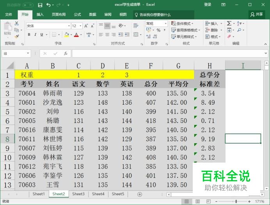Switch to the Insert ribbon tab
The height and width of the screenshot is (205, 270).
[40, 15]
